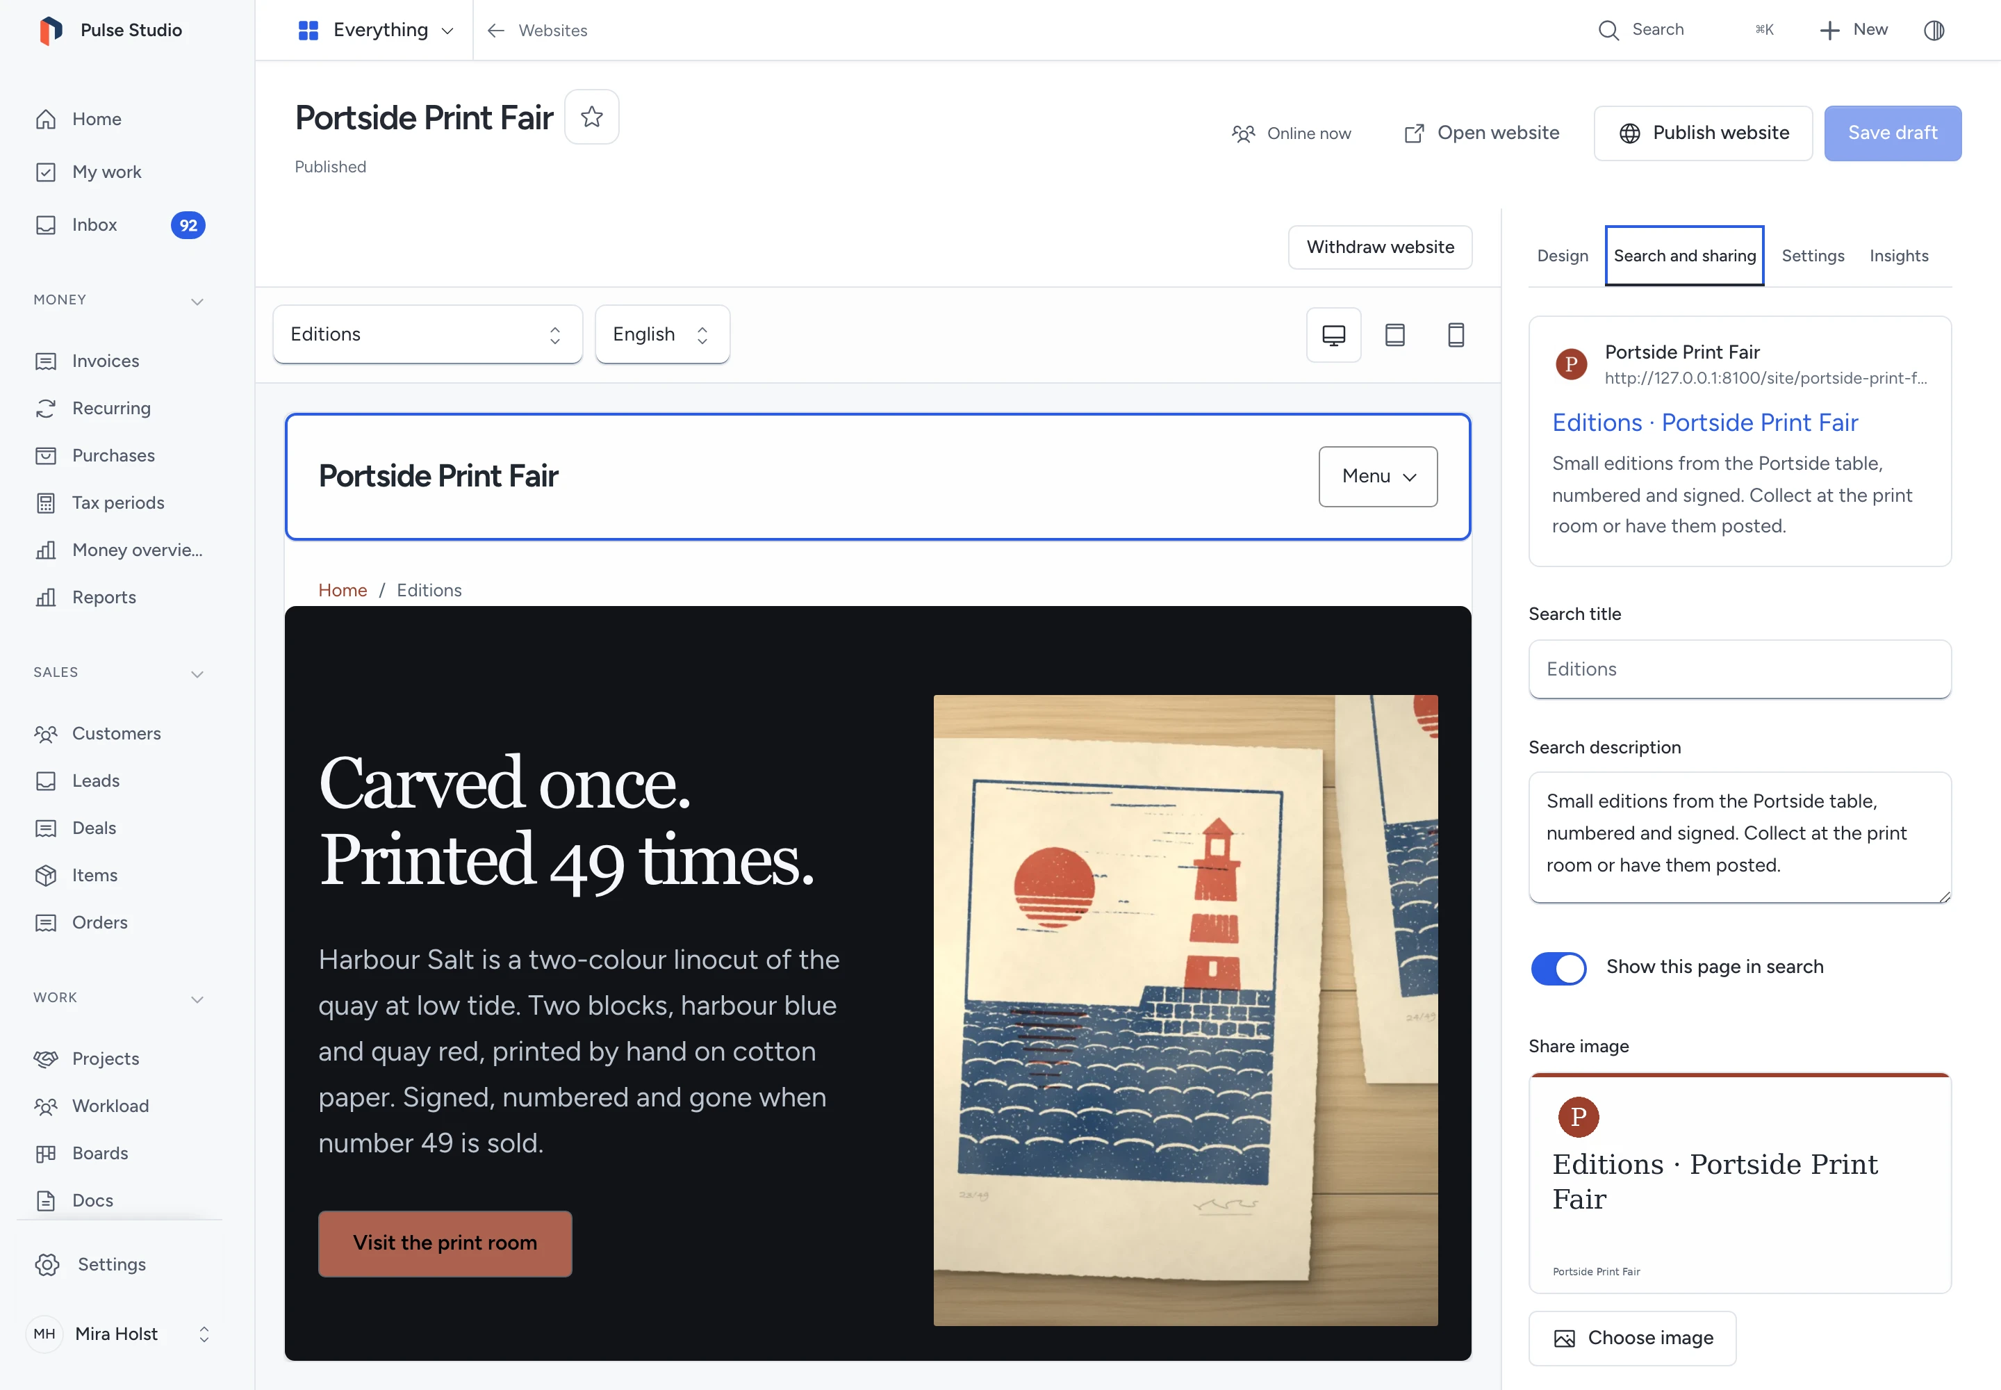Switch to desktop preview icon
2001x1390 pixels.
click(1333, 334)
